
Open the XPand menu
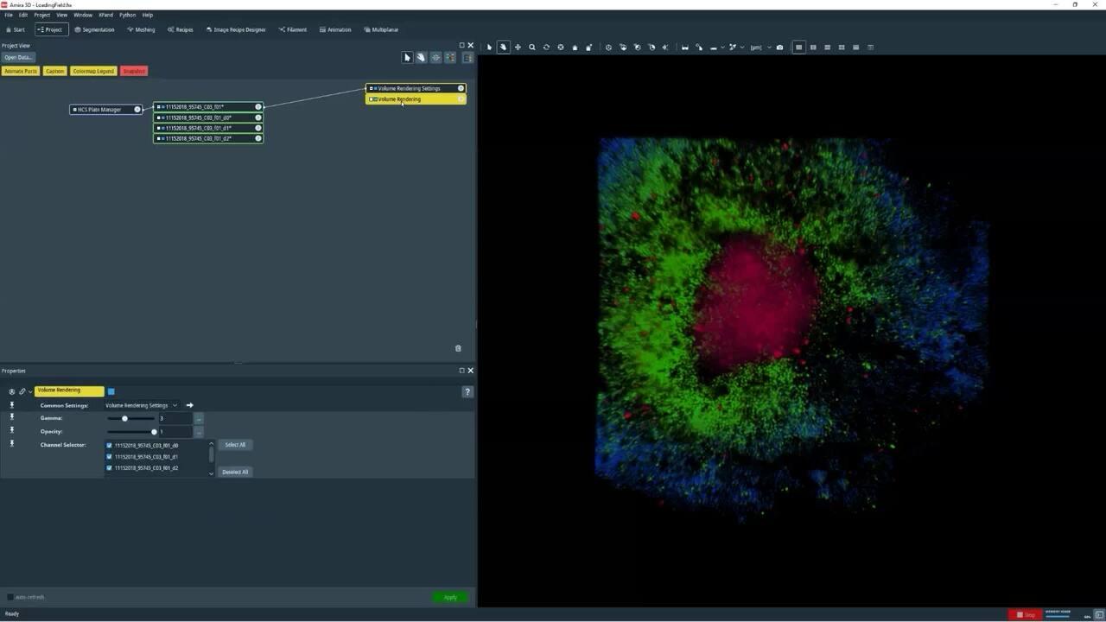(x=105, y=15)
